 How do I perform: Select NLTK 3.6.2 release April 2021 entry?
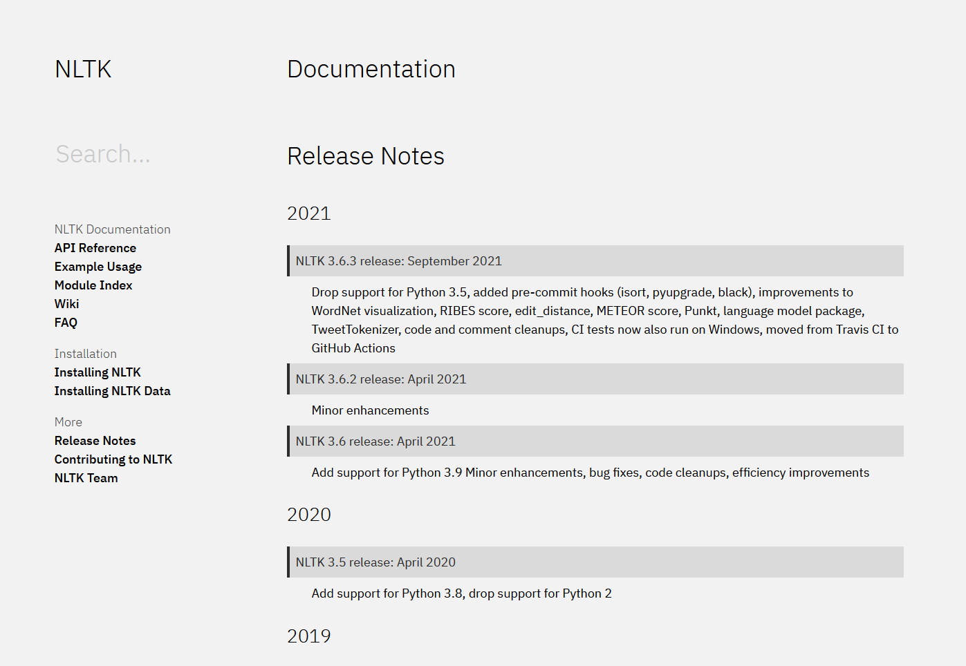595,379
